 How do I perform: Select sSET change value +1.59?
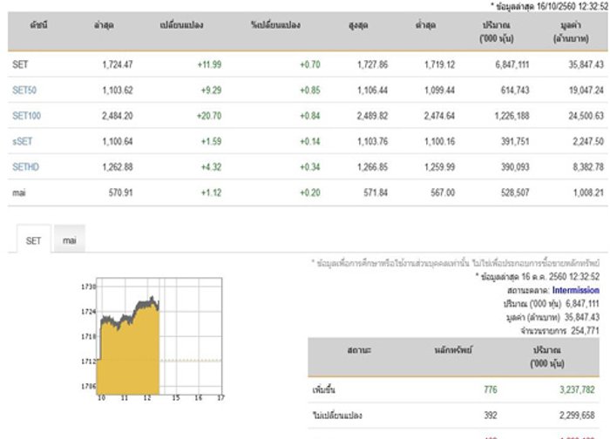pos(211,141)
